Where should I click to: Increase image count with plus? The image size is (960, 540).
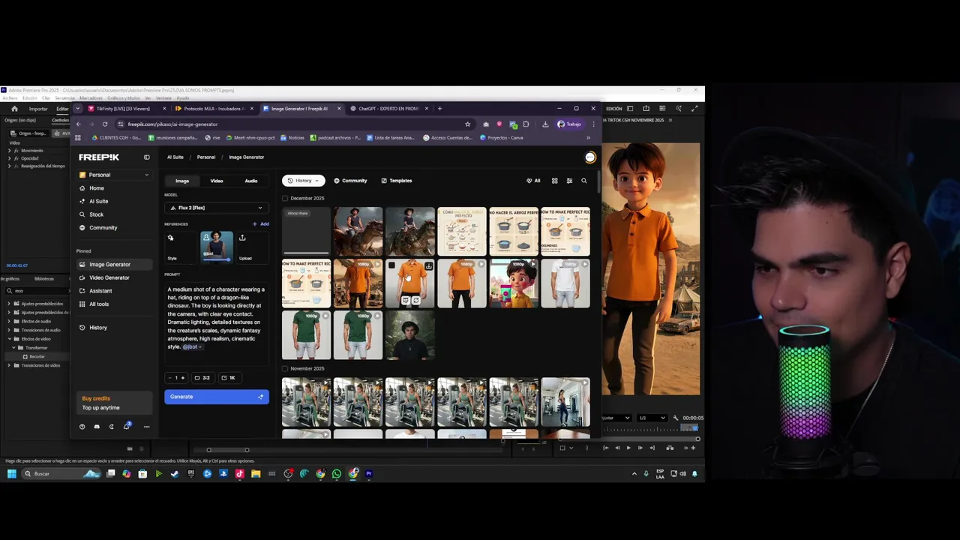click(182, 378)
